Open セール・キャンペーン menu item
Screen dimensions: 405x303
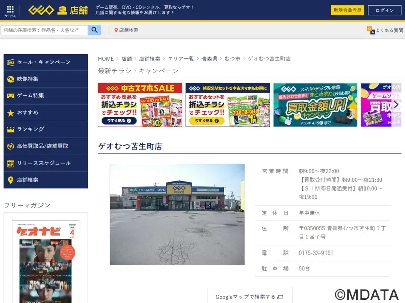point(46,62)
